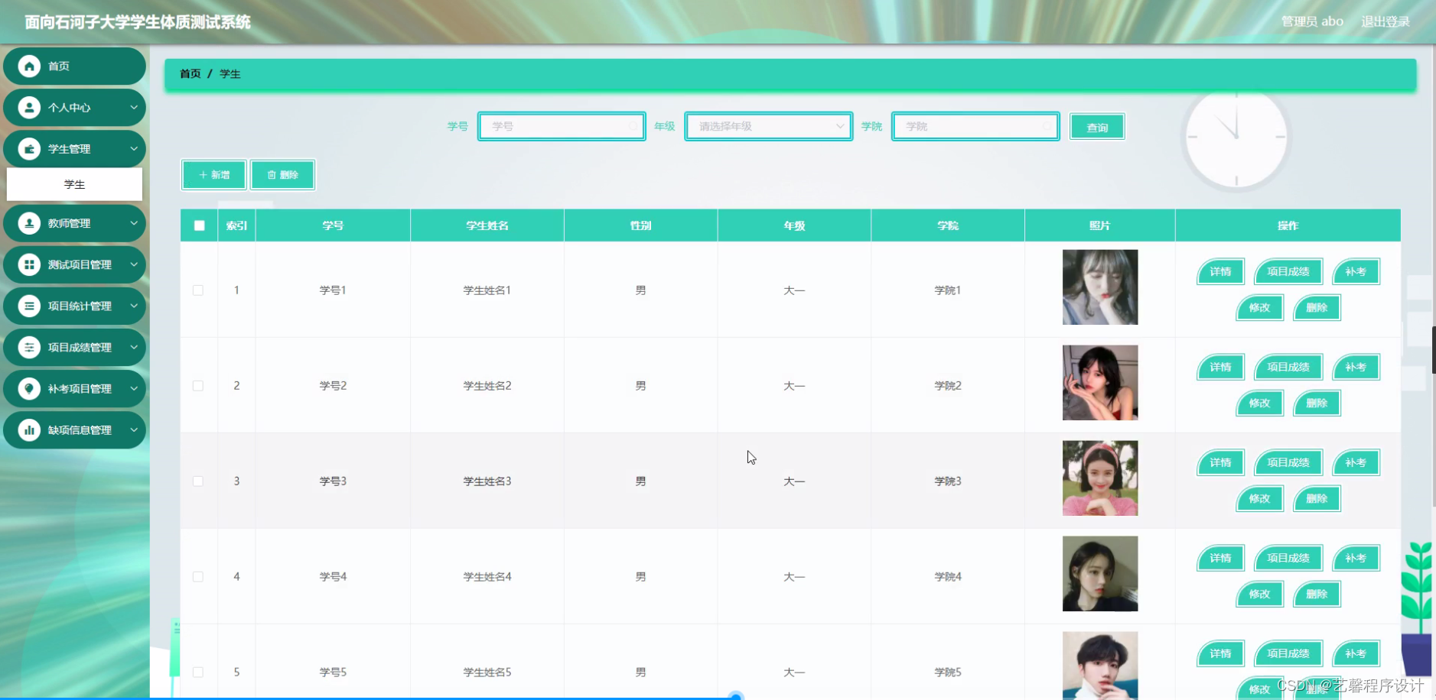The width and height of the screenshot is (1436, 700).
Task: Select the bar-chart icon on 缺项信息管理
Action: pos(30,429)
